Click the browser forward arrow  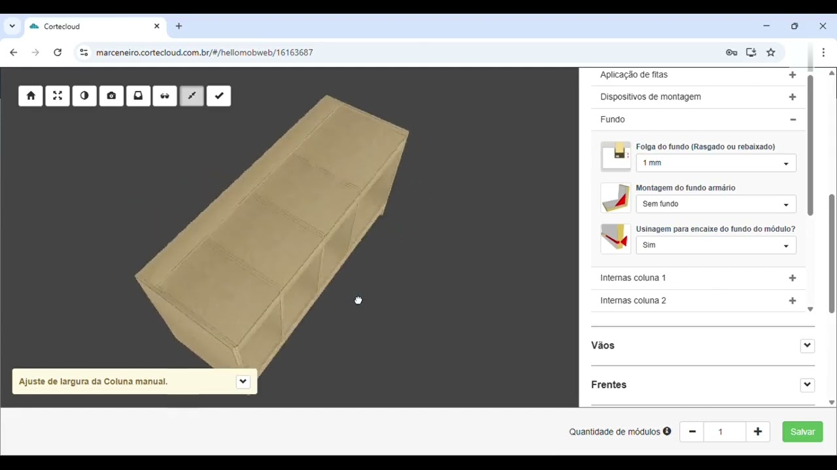[35, 53]
